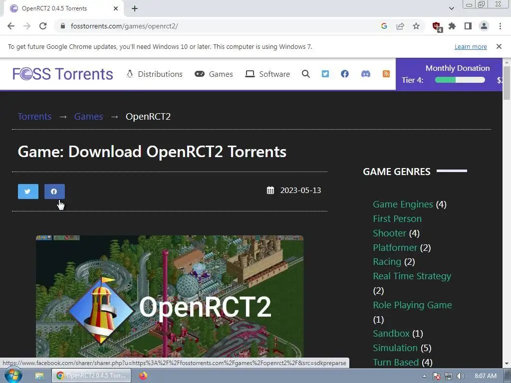This screenshot has width=511, height=383.
Task: Open the uBlock extension icon
Action: 437,27
